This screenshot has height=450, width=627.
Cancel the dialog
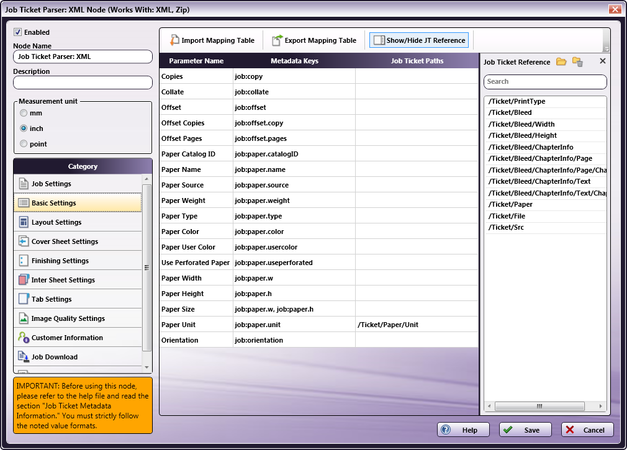click(587, 430)
